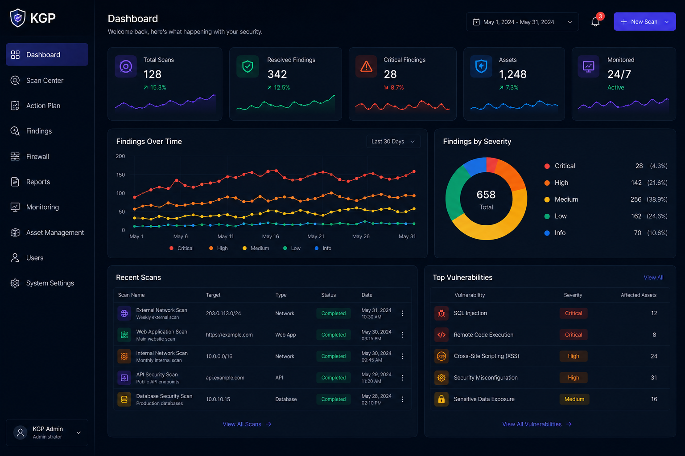Image resolution: width=685 pixels, height=456 pixels.
Task: Follow the View All Vulnerabilities link
Action: pos(537,424)
